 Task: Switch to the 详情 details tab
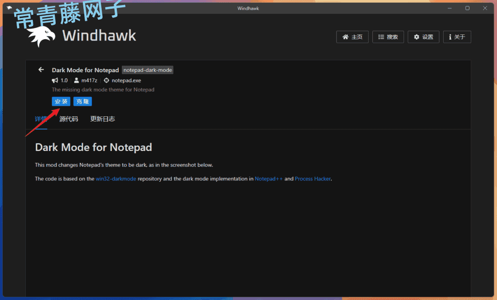point(41,119)
